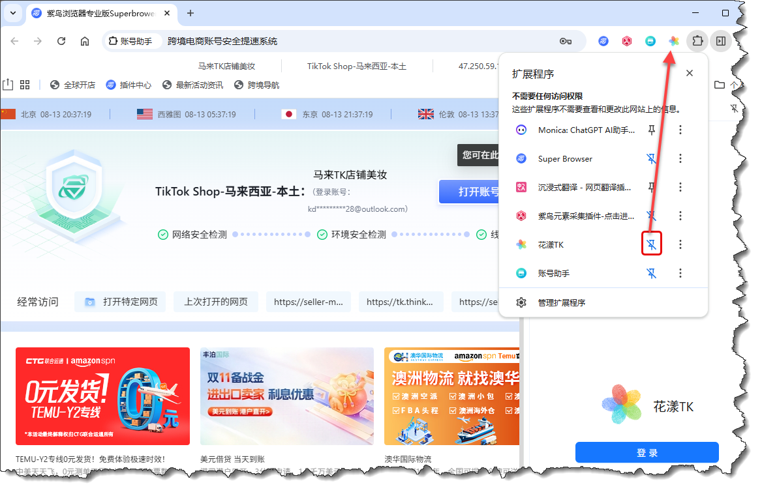Screen dimensions: 762x494
Task: Toggle pin for Monica ChatGPT extension
Action: click(652, 130)
